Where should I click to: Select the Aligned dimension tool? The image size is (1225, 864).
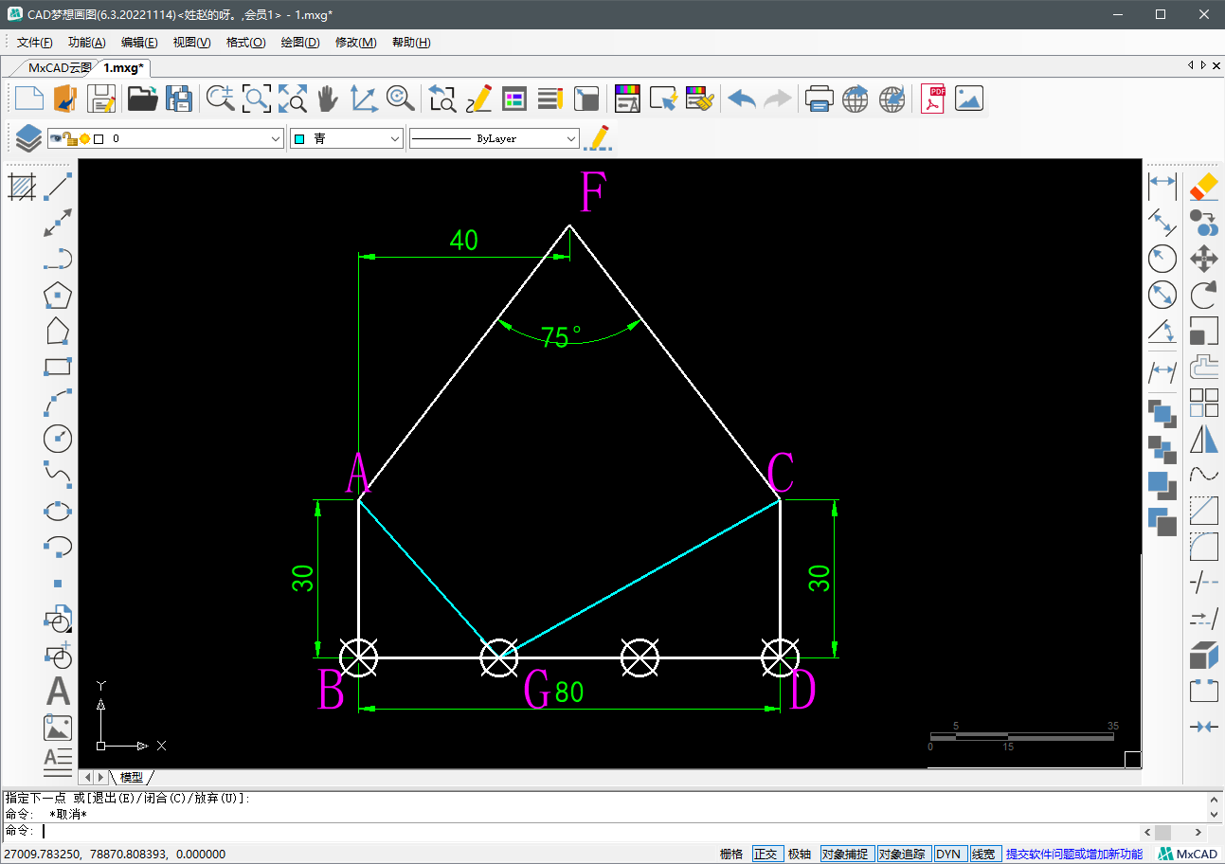[x=1162, y=221]
